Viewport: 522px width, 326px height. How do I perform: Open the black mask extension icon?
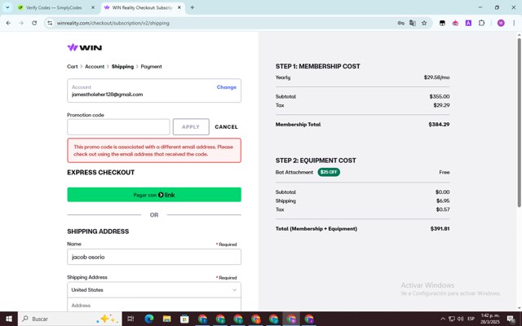442,23
